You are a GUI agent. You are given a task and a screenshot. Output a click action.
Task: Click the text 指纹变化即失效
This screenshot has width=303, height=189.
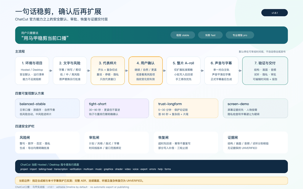click(146, 79)
